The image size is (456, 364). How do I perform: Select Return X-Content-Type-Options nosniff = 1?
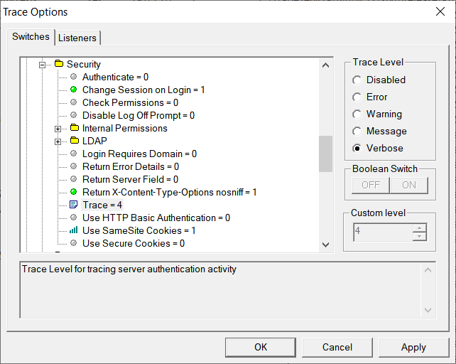tap(170, 192)
